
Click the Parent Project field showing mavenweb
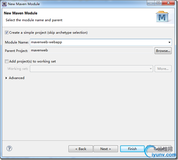pyautogui.click(x=91, y=50)
